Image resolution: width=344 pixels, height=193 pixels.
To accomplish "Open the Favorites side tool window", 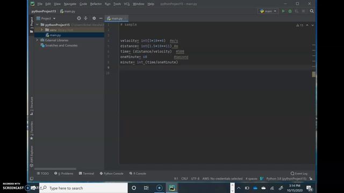I will (x=32, y=131).
